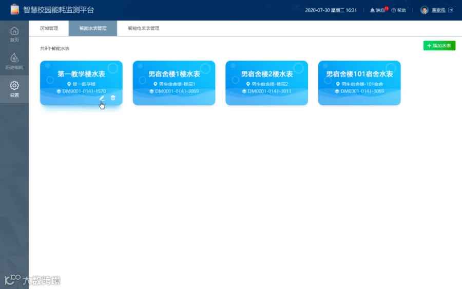
Task: Select the 第一教学楼水表 card title
Action: pyautogui.click(x=81, y=74)
